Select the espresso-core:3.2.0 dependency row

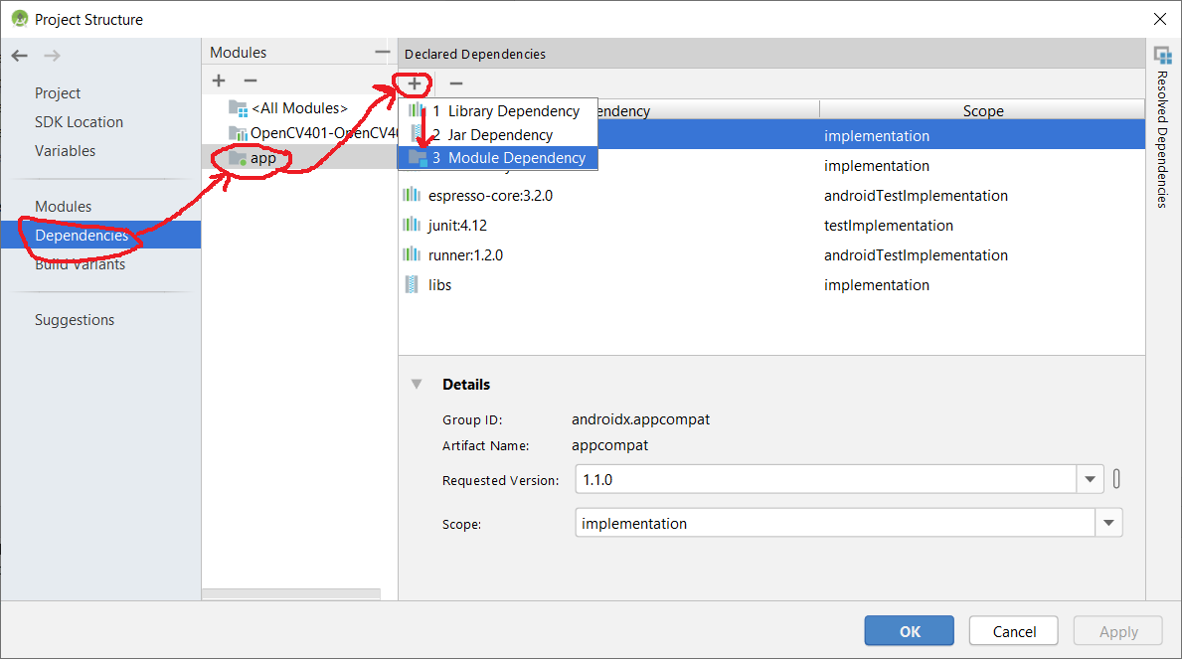point(490,196)
